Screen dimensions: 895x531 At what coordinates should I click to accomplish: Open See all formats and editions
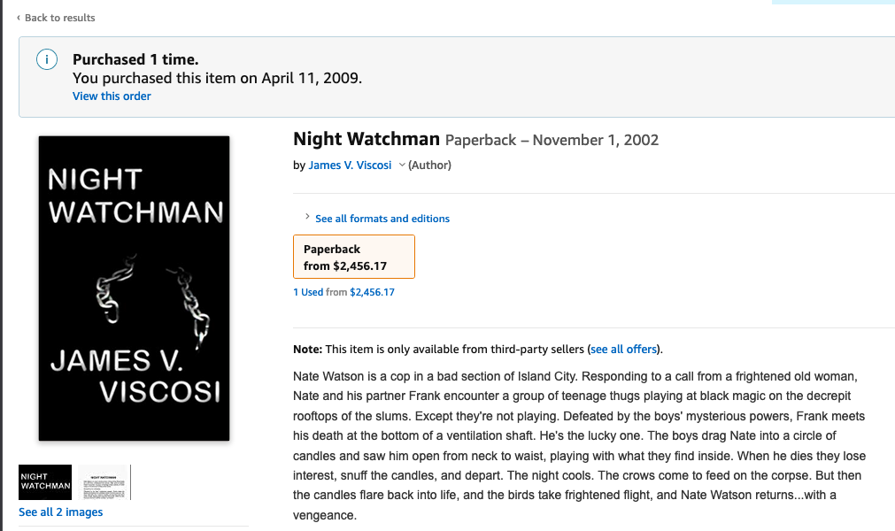(x=382, y=219)
